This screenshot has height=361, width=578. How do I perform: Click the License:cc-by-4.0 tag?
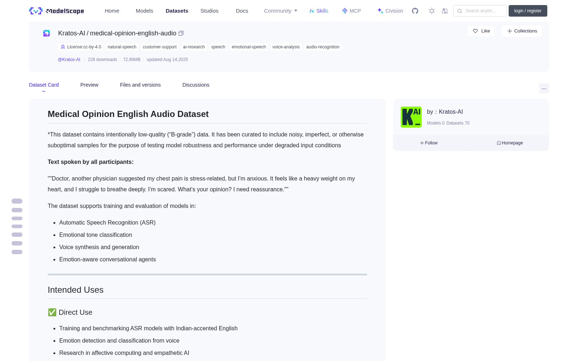coord(81,47)
